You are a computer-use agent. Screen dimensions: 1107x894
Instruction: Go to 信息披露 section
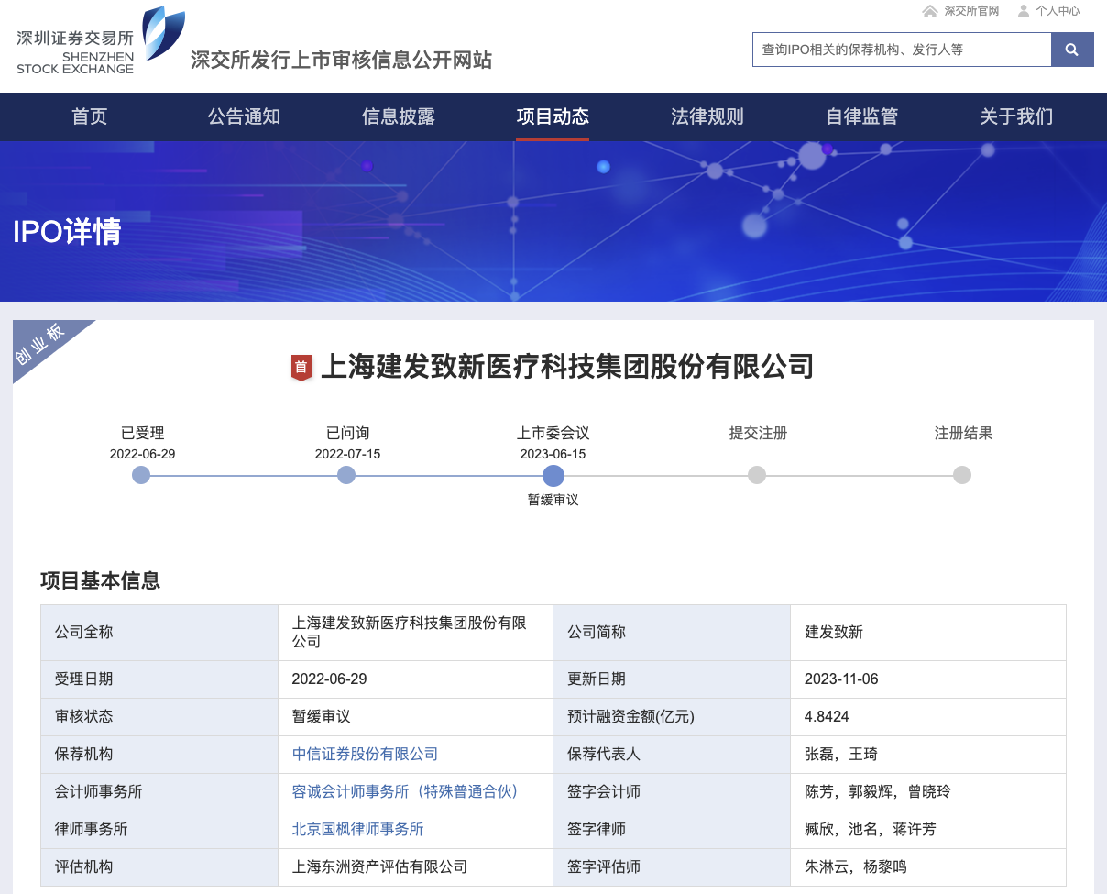coord(399,116)
